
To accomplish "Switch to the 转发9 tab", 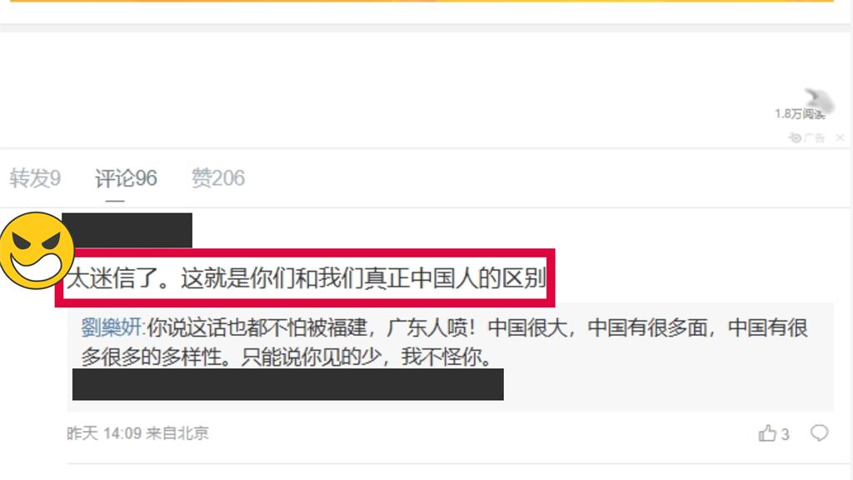I will [x=35, y=178].
